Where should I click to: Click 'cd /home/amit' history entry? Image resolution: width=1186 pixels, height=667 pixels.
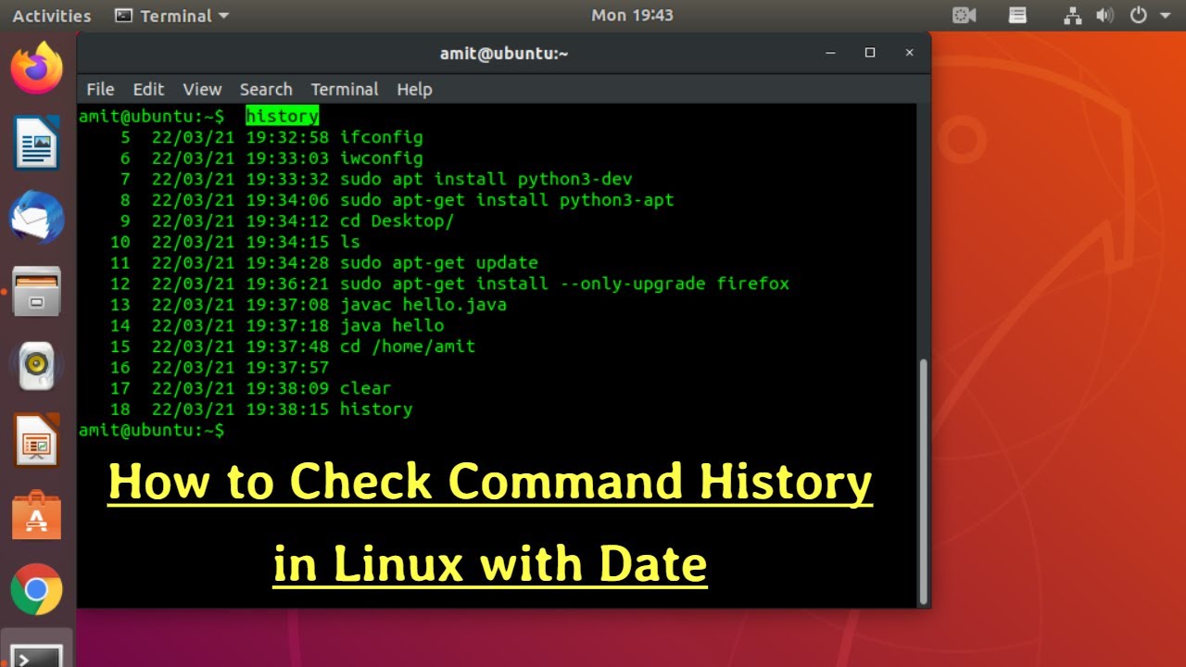[408, 346]
